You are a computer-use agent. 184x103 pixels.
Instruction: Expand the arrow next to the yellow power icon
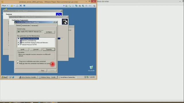14,6
